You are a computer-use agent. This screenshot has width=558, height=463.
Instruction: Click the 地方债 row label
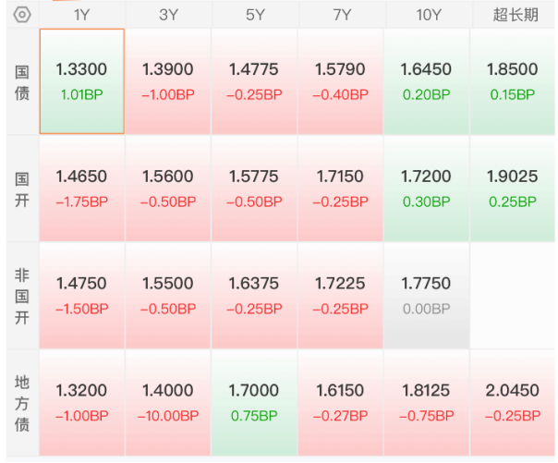(22, 403)
